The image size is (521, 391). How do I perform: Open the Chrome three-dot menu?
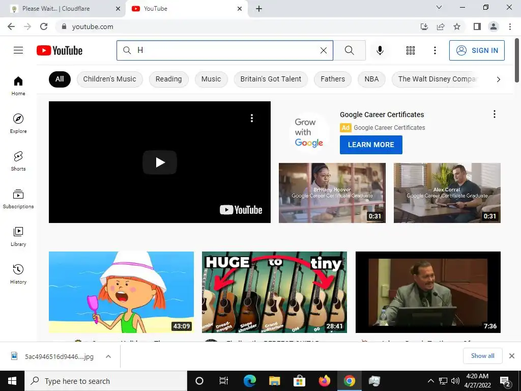point(510,26)
